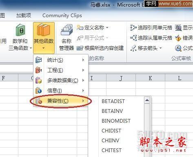Image resolution: width=193 pixels, height=157 pixels.
Task: Expand the 信息(I) submenu arrow
Action: click(x=83, y=91)
